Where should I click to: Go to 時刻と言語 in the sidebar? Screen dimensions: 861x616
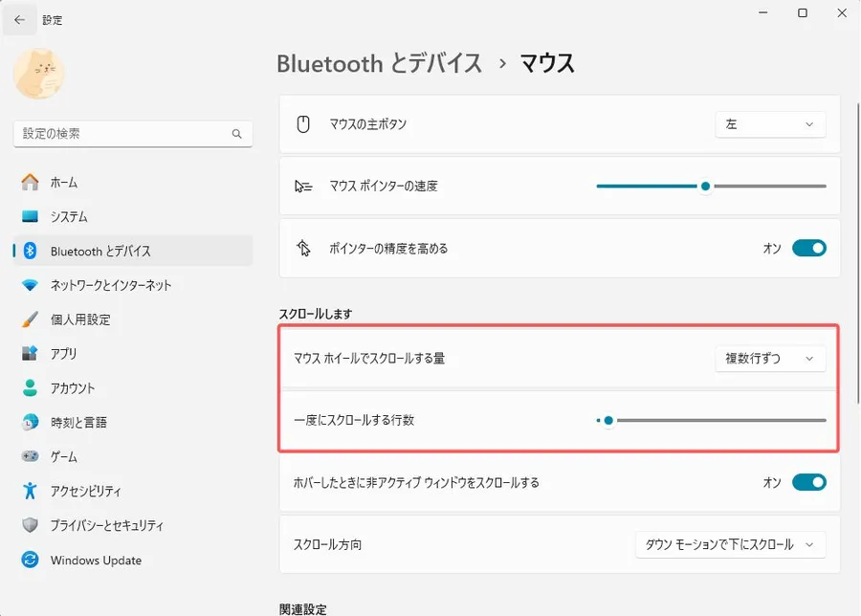[x=78, y=423]
